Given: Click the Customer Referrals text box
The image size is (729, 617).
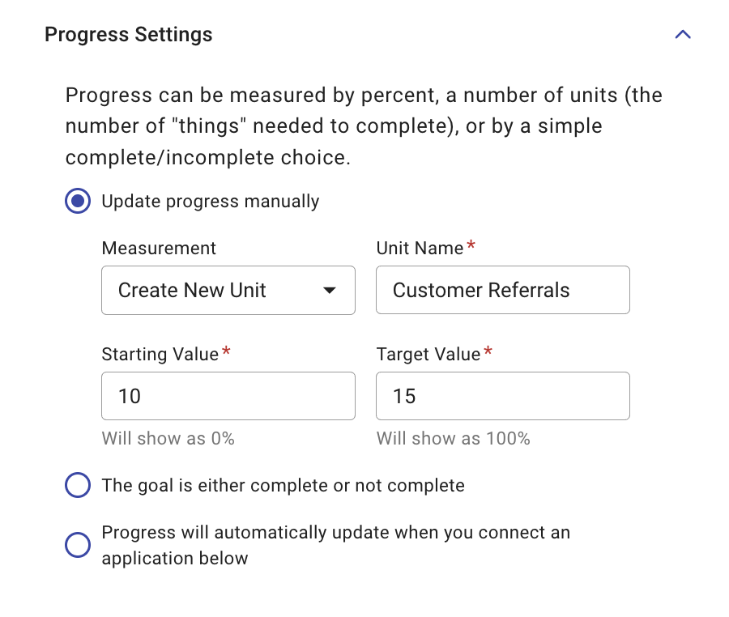Looking at the screenshot, I should click(502, 290).
